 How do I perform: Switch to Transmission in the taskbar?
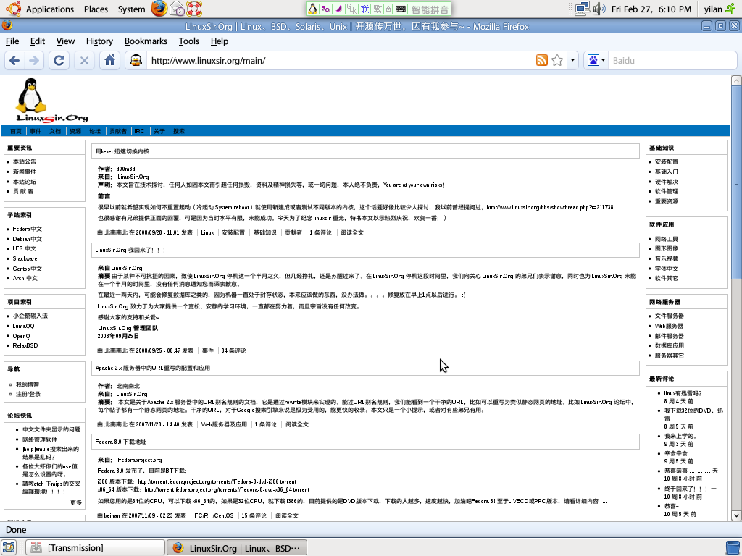(95, 547)
